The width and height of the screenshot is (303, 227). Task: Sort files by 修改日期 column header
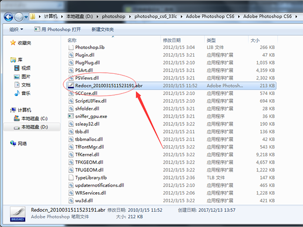[171, 40]
